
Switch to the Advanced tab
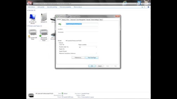[x=73, y=20]
